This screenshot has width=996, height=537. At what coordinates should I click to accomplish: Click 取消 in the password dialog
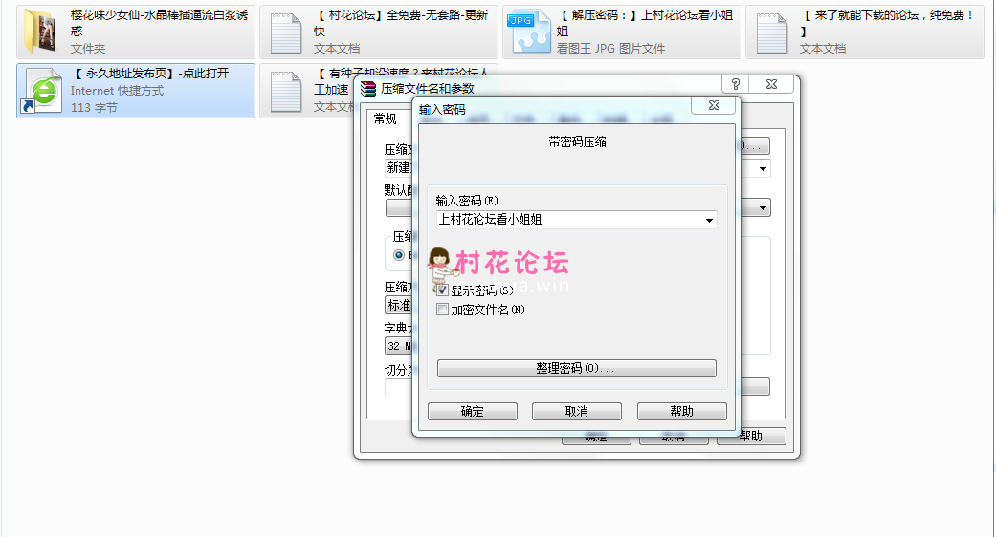click(x=577, y=411)
